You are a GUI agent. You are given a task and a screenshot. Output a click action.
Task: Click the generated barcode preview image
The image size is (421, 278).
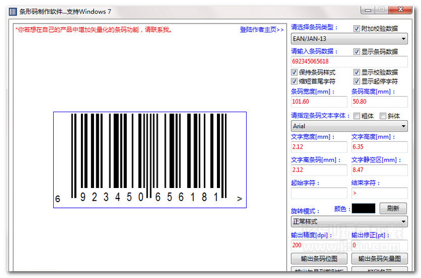click(150, 160)
